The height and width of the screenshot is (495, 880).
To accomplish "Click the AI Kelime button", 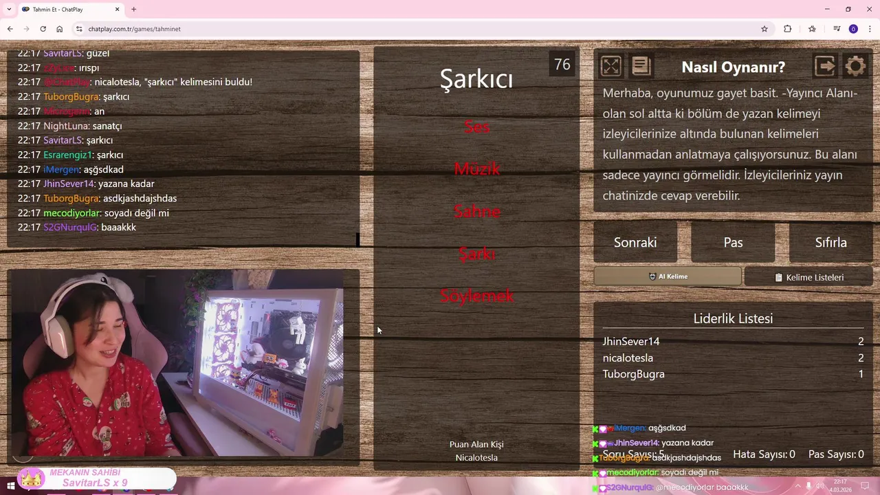I will (x=668, y=276).
